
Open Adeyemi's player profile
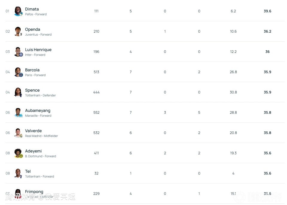point(33,151)
